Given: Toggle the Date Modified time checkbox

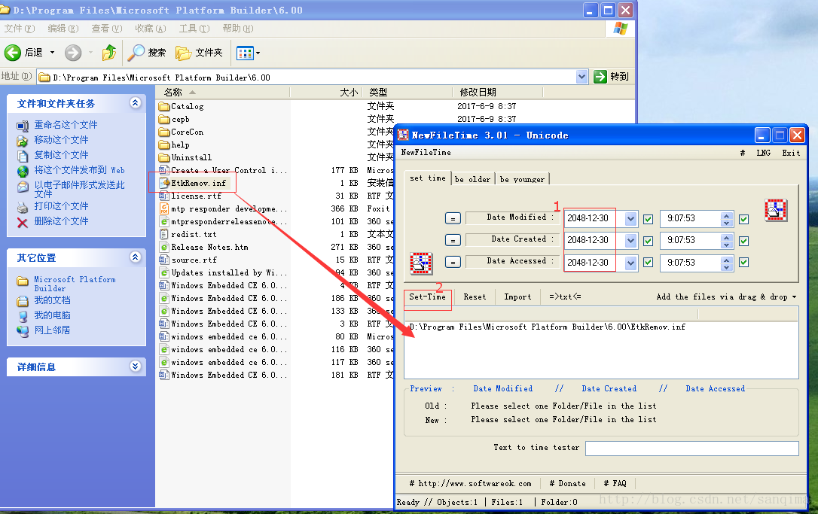Looking at the screenshot, I should coord(744,219).
